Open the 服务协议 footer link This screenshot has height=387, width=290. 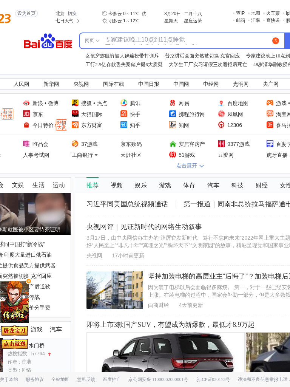[34, 379]
